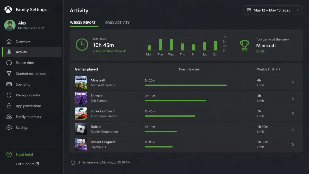Expand the Fortnite row chevron
The image size is (309, 174).
coord(293,98)
